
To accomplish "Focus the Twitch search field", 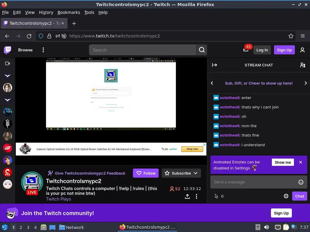I will click(x=143, y=50).
